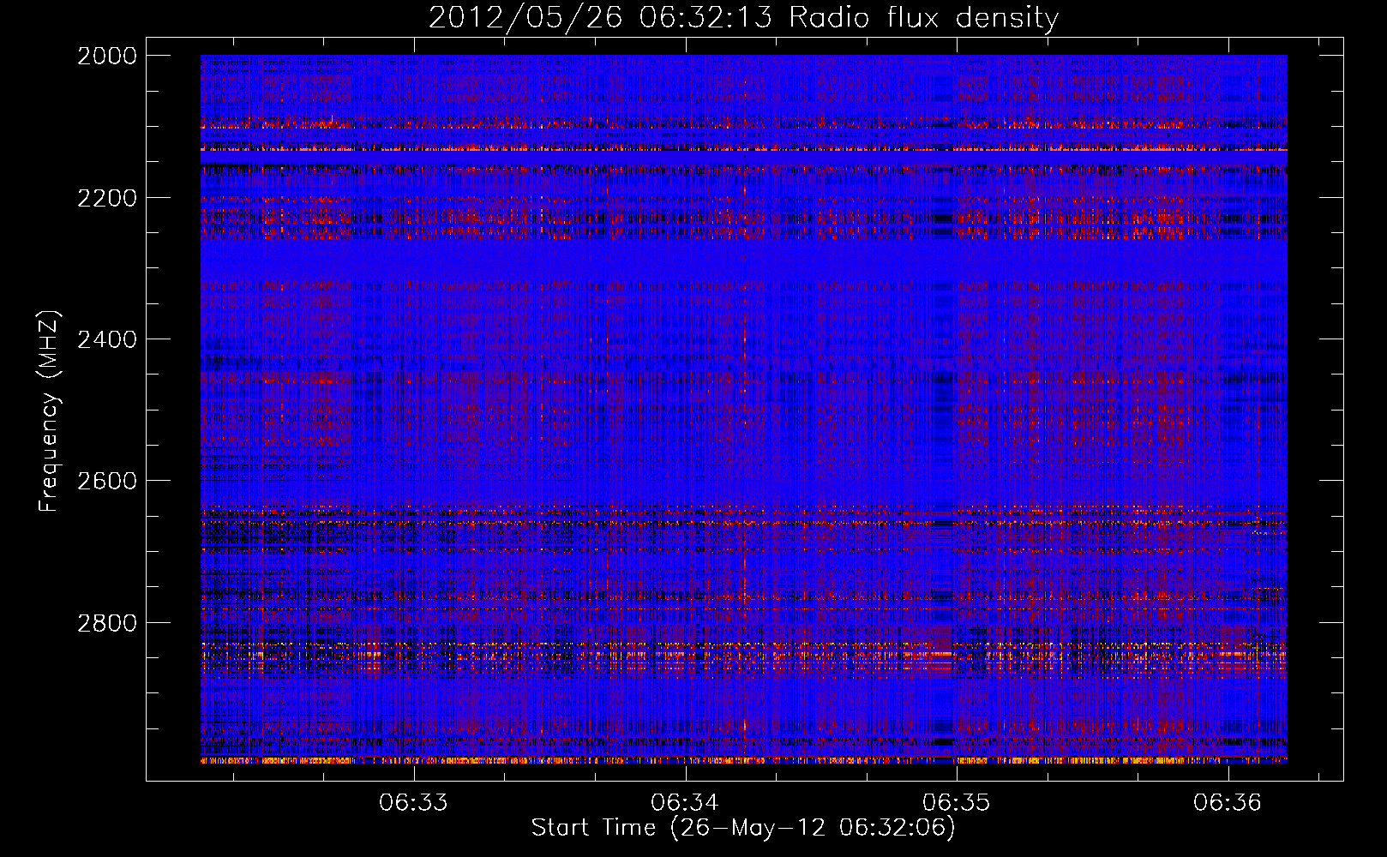Image resolution: width=1387 pixels, height=857 pixels.
Task: Click the 06:33 time tick label
Action: 414,802
